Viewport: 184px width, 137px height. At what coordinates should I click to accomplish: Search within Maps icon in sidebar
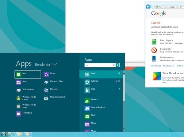87,124
